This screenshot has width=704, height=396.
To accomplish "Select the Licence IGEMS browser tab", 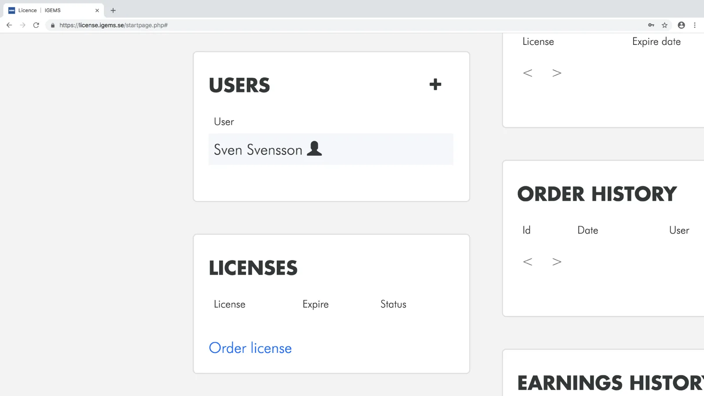I will click(48, 10).
